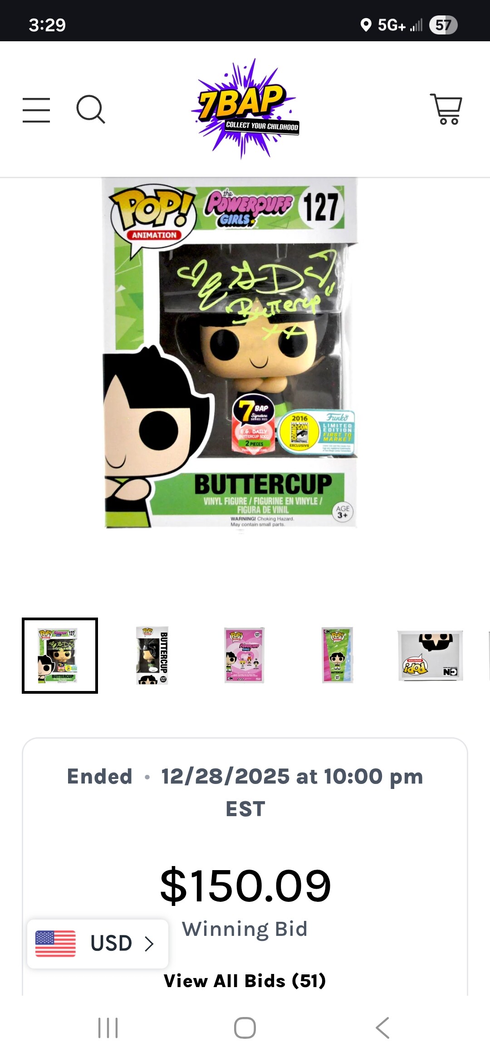Image resolution: width=490 pixels, height=1061 pixels.
Task: Open View All Bids (51)
Action: tap(245, 981)
